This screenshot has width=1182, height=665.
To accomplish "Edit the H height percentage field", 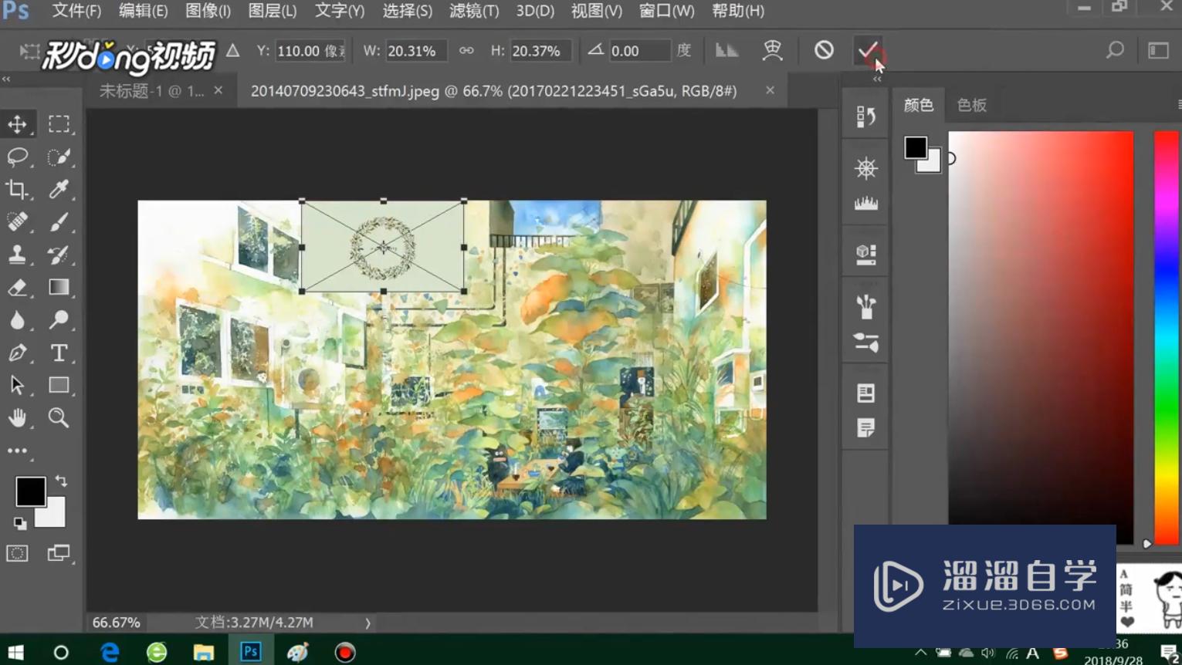I will pos(540,51).
